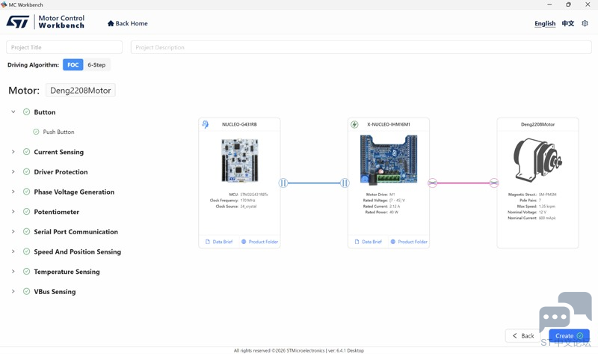
Task: Click Speed And Position Sensing check icon
Action: tap(26, 251)
